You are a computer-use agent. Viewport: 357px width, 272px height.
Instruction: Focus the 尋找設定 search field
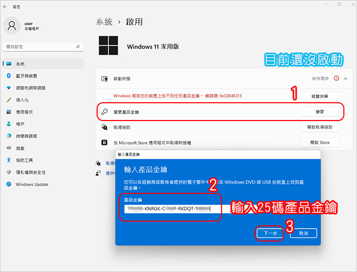(x=43, y=47)
